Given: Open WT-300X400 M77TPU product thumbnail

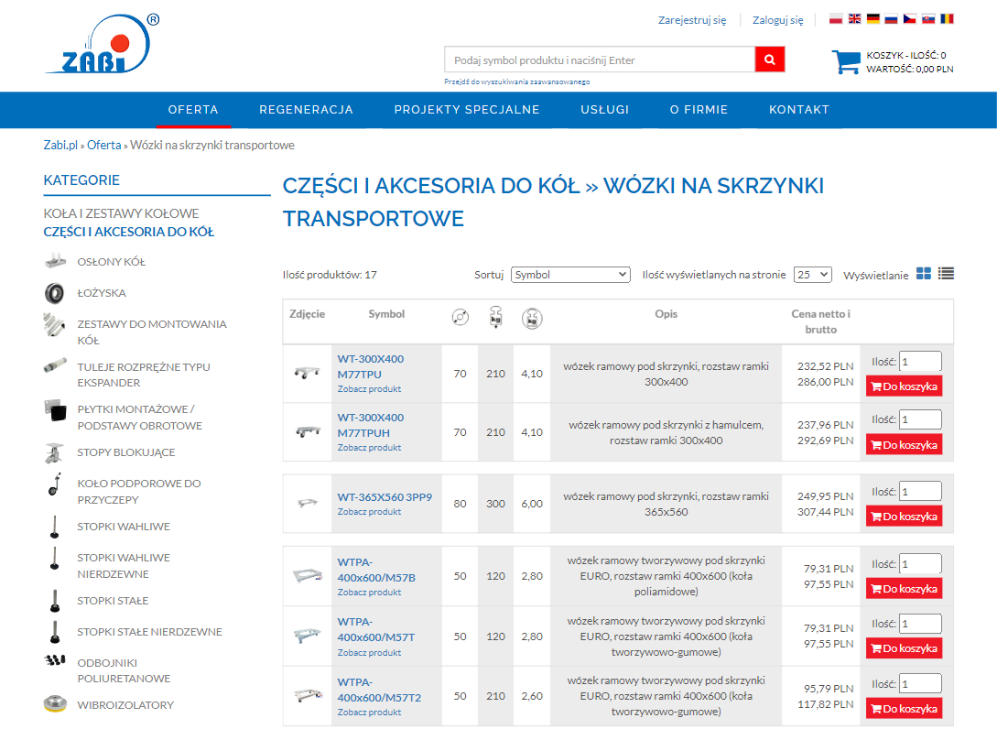Looking at the screenshot, I should (307, 374).
